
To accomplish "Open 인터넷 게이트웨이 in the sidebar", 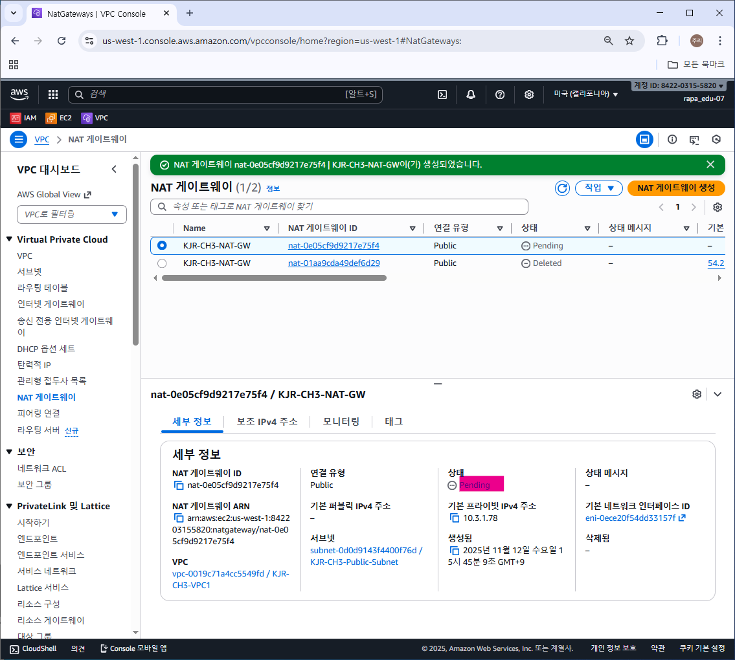I will pyautogui.click(x=51, y=304).
